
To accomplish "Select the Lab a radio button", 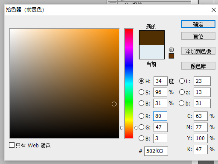I will coord(182,92).
